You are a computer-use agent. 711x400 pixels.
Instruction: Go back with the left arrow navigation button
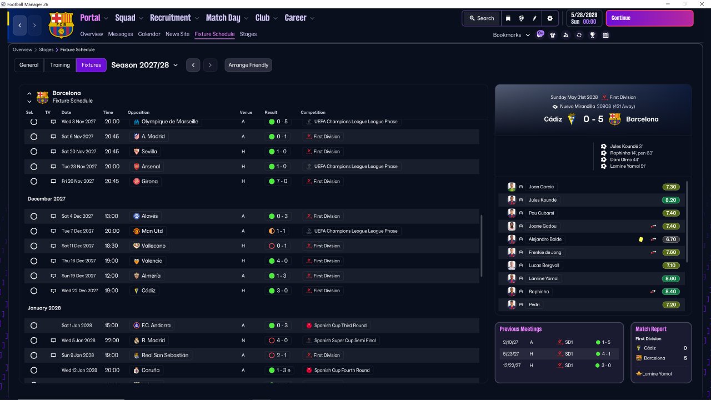pyautogui.click(x=21, y=25)
